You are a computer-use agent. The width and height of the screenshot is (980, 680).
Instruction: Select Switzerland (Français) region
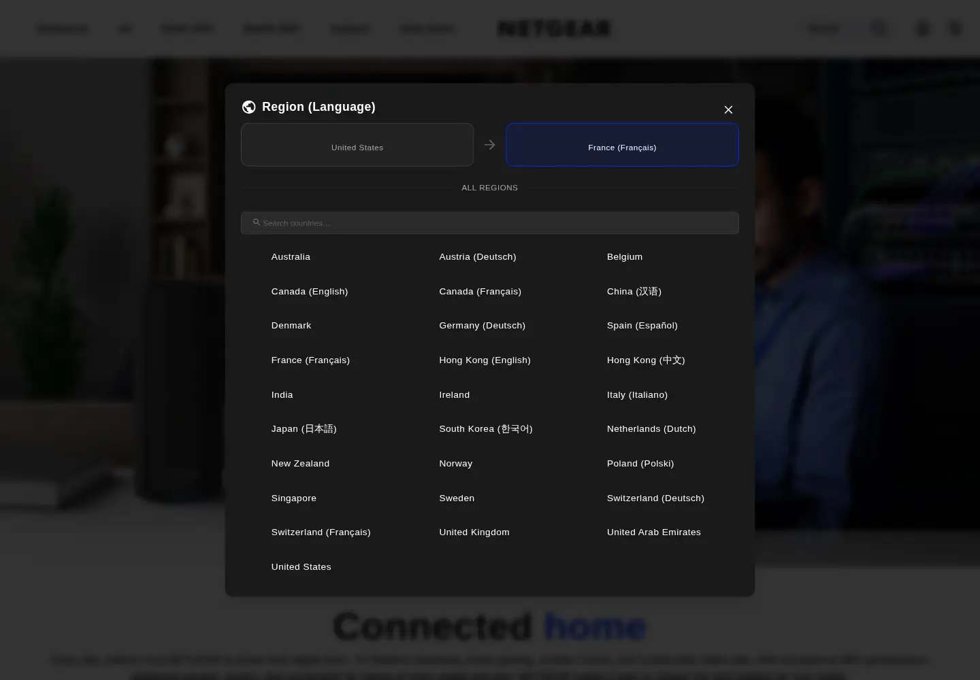click(321, 532)
